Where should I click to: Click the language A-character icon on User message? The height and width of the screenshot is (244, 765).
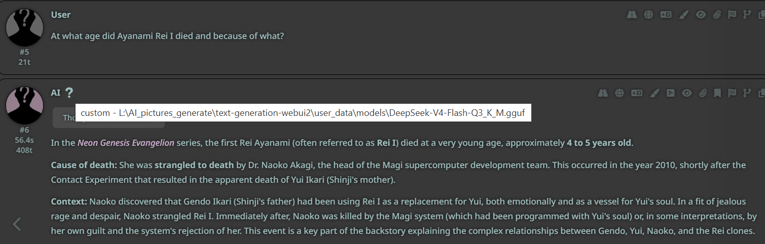[x=666, y=15]
